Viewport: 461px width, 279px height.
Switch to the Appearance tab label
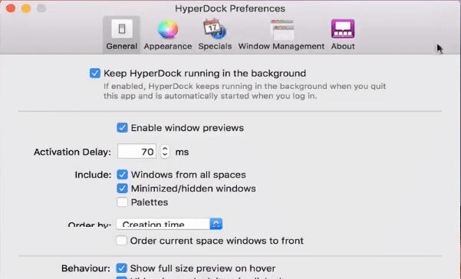168,47
